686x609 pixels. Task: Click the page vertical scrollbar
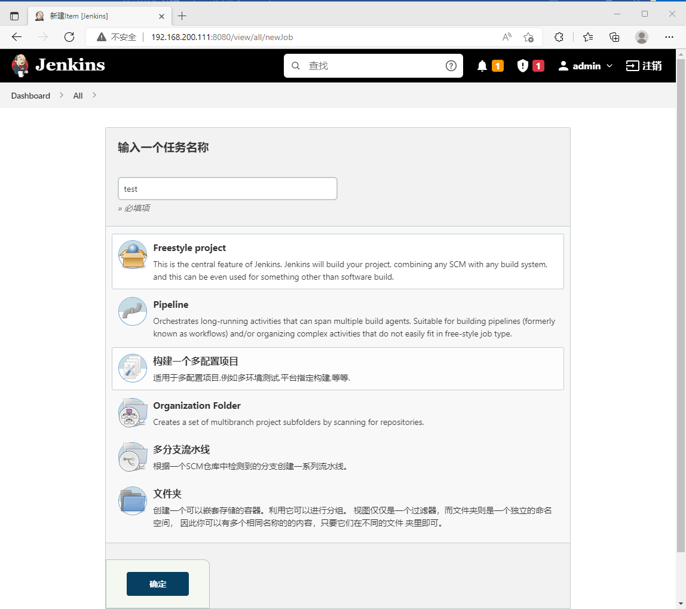[x=681, y=306]
